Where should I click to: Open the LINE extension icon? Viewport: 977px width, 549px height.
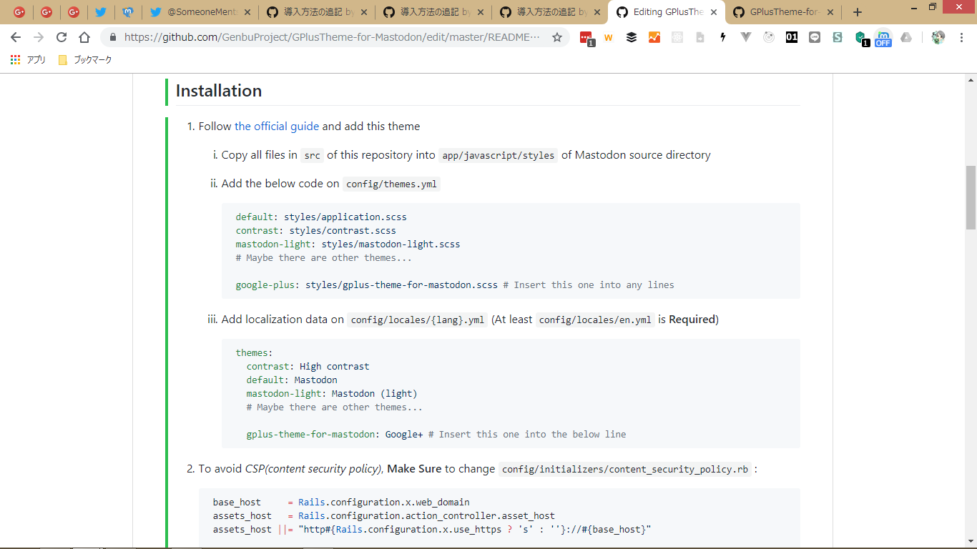(x=815, y=38)
